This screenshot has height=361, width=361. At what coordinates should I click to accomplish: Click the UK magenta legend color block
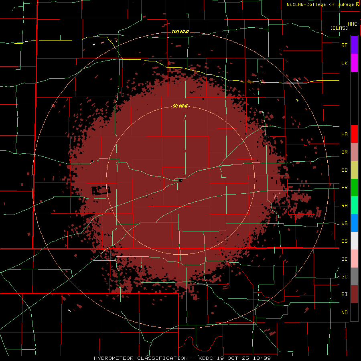point(354,63)
